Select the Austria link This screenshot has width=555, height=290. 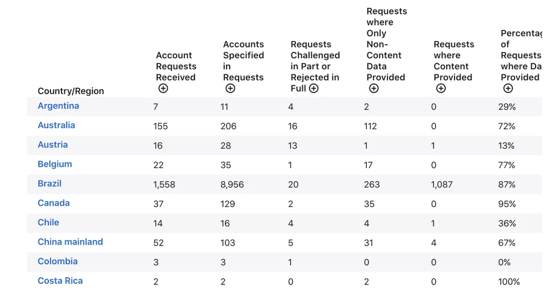[x=53, y=145]
